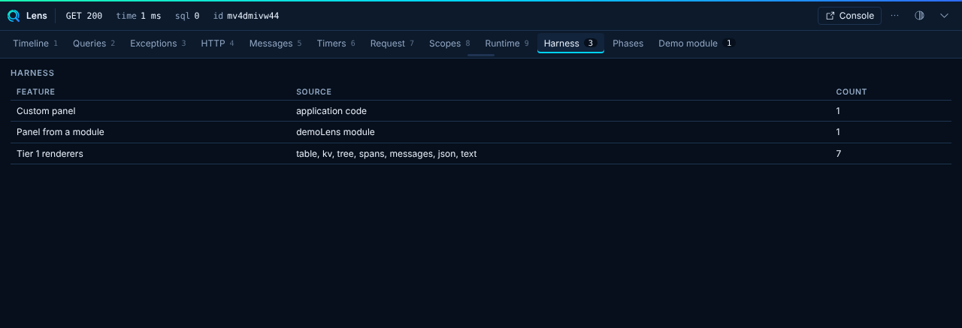Switch to the Queries tab

point(94,44)
